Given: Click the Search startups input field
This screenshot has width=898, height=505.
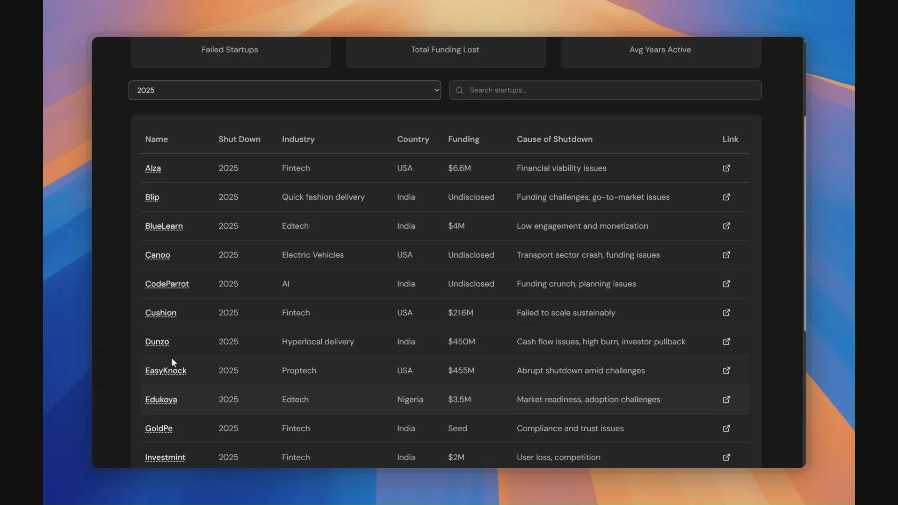Looking at the screenshot, I should 608,90.
